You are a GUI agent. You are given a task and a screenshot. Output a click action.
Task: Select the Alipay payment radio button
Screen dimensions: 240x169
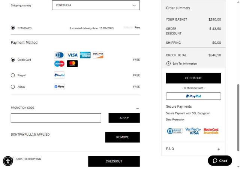pos(13,87)
